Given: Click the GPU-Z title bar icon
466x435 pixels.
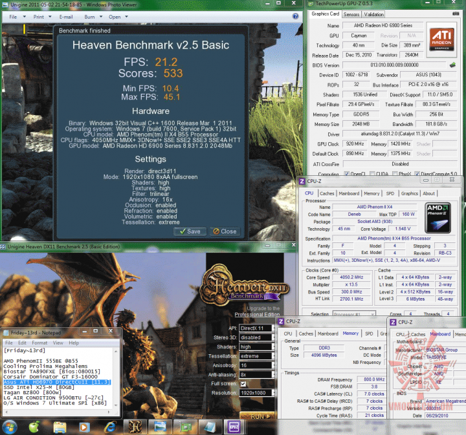Looking at the screenshot, I should coord(311,4).
